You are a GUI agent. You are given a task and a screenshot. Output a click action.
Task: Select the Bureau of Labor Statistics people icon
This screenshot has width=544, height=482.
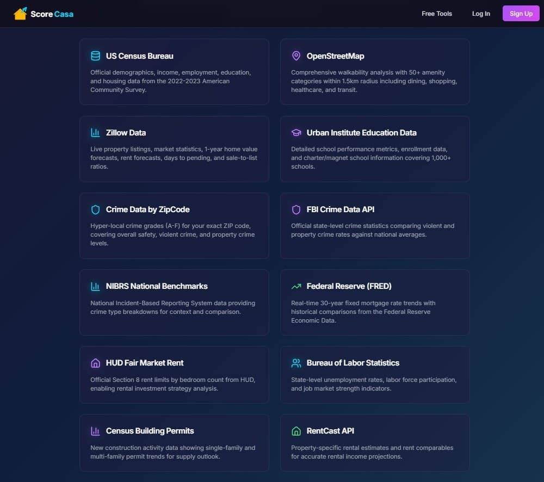(x=296, y=362)
